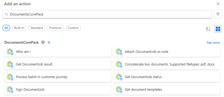Favorite DocumentsCorePack with the star icon

(x=49, y=42)
